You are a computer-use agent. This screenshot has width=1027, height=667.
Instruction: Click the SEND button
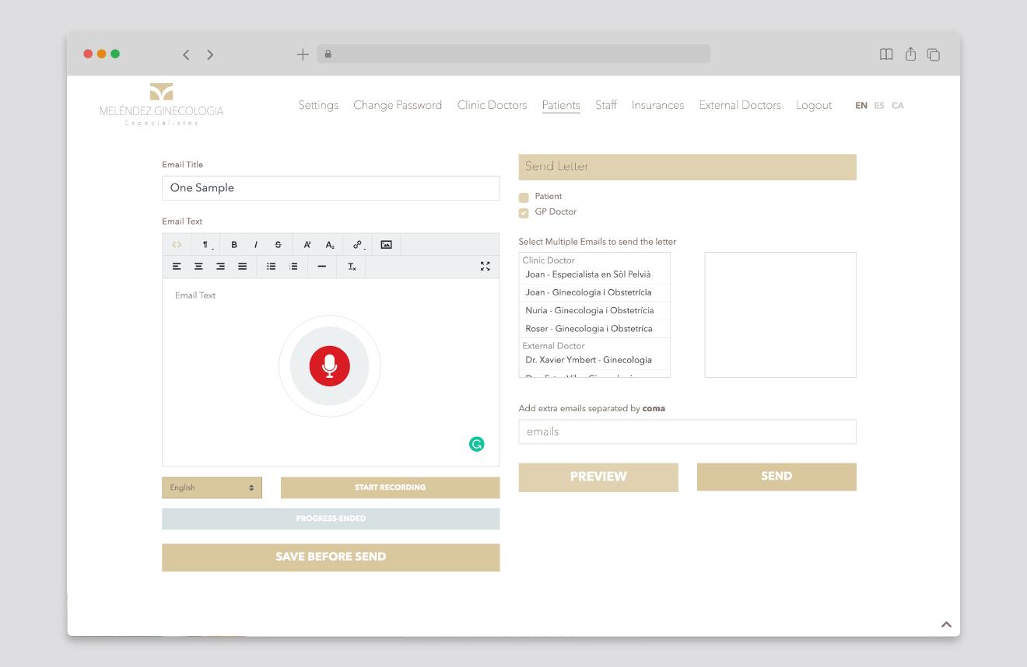[x=776, y=477]
